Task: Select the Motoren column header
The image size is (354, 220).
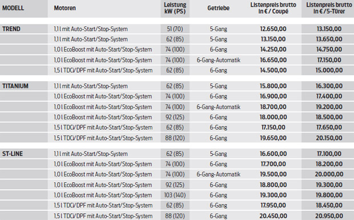Action: (x=65, y=8)
